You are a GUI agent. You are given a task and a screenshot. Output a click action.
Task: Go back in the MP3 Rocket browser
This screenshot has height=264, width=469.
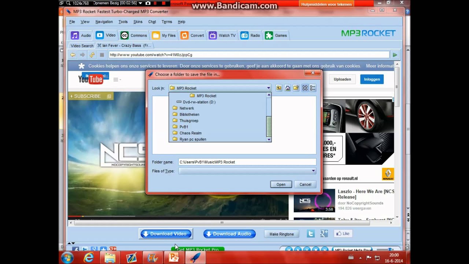point(73,55)
